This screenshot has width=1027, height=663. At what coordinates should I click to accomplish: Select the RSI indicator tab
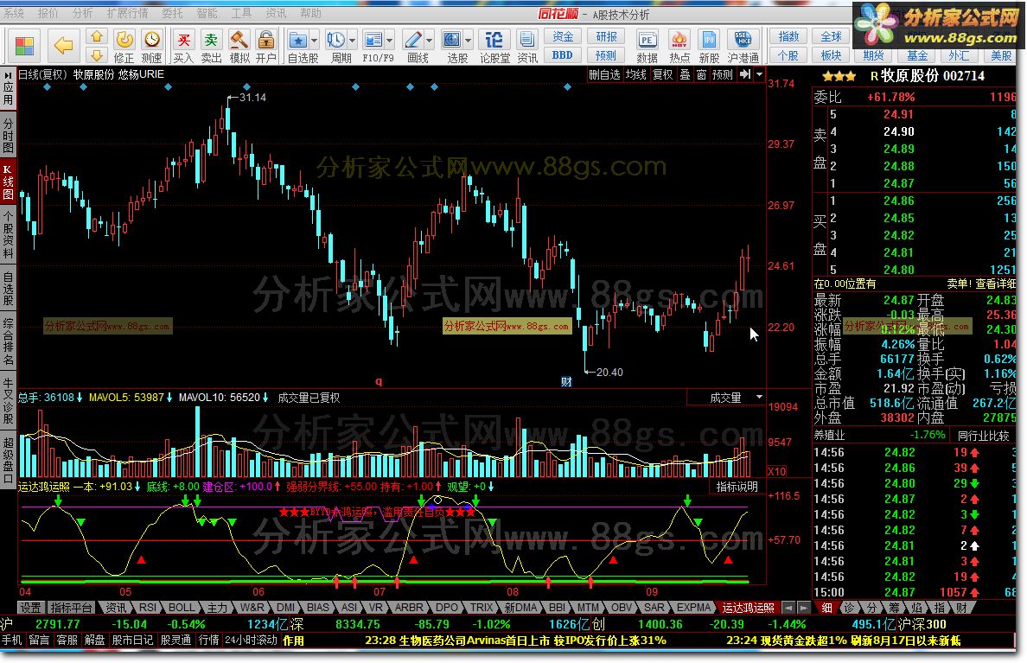tap(147, 608)
